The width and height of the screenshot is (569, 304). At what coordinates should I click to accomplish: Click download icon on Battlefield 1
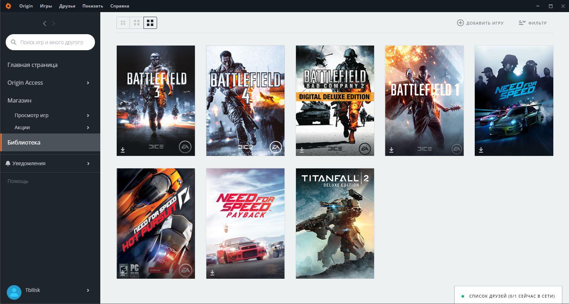coord(391,150)
